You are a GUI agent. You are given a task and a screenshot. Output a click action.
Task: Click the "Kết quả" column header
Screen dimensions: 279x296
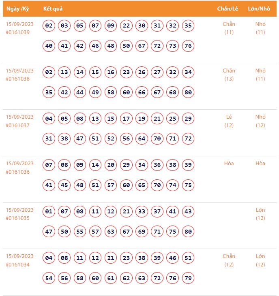tap(53, 9)
